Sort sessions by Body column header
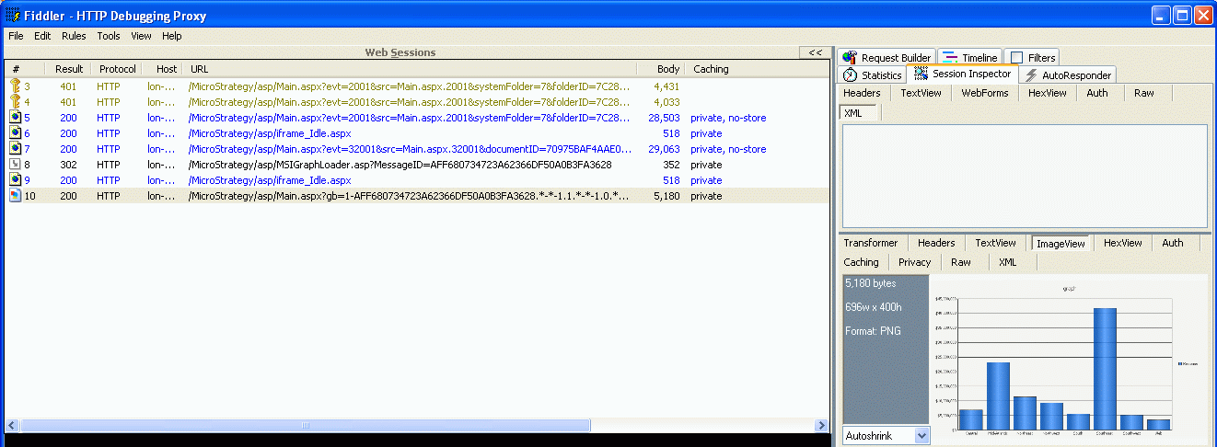 660,69
